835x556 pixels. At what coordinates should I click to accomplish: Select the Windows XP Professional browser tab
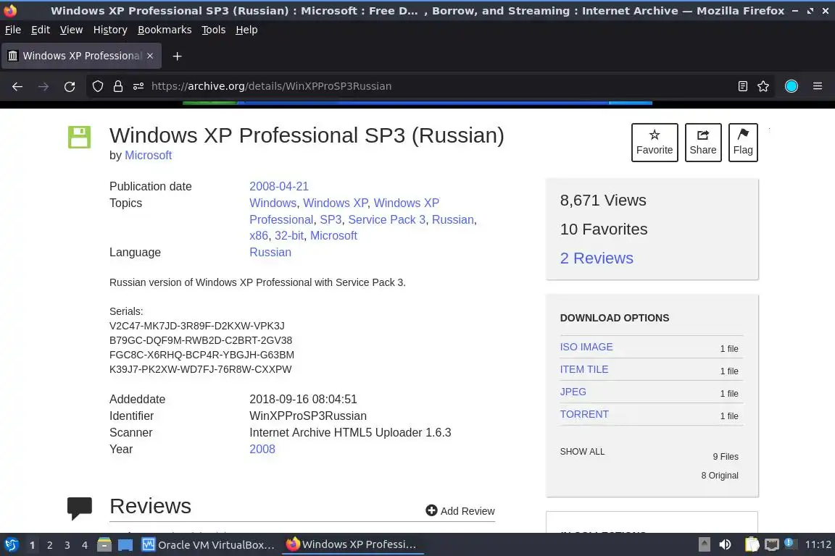81,56
